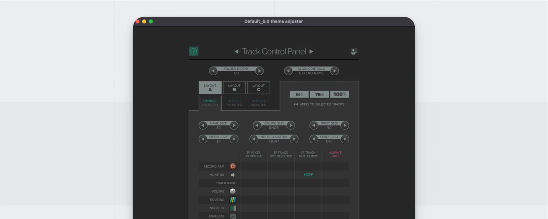Image resolution: width=548 pixels, height=219 pixels.
Task: Toggle the HIDE cell in the Monitor row
Action: click(308, 175)
